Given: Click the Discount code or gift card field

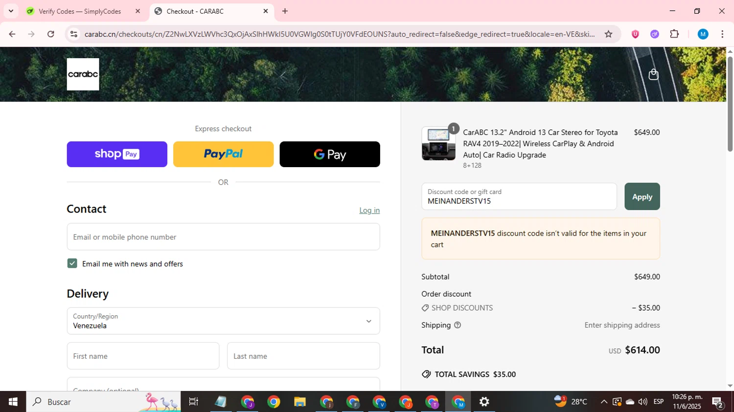Looking at the screenshot, I should (x=519, y=196).
